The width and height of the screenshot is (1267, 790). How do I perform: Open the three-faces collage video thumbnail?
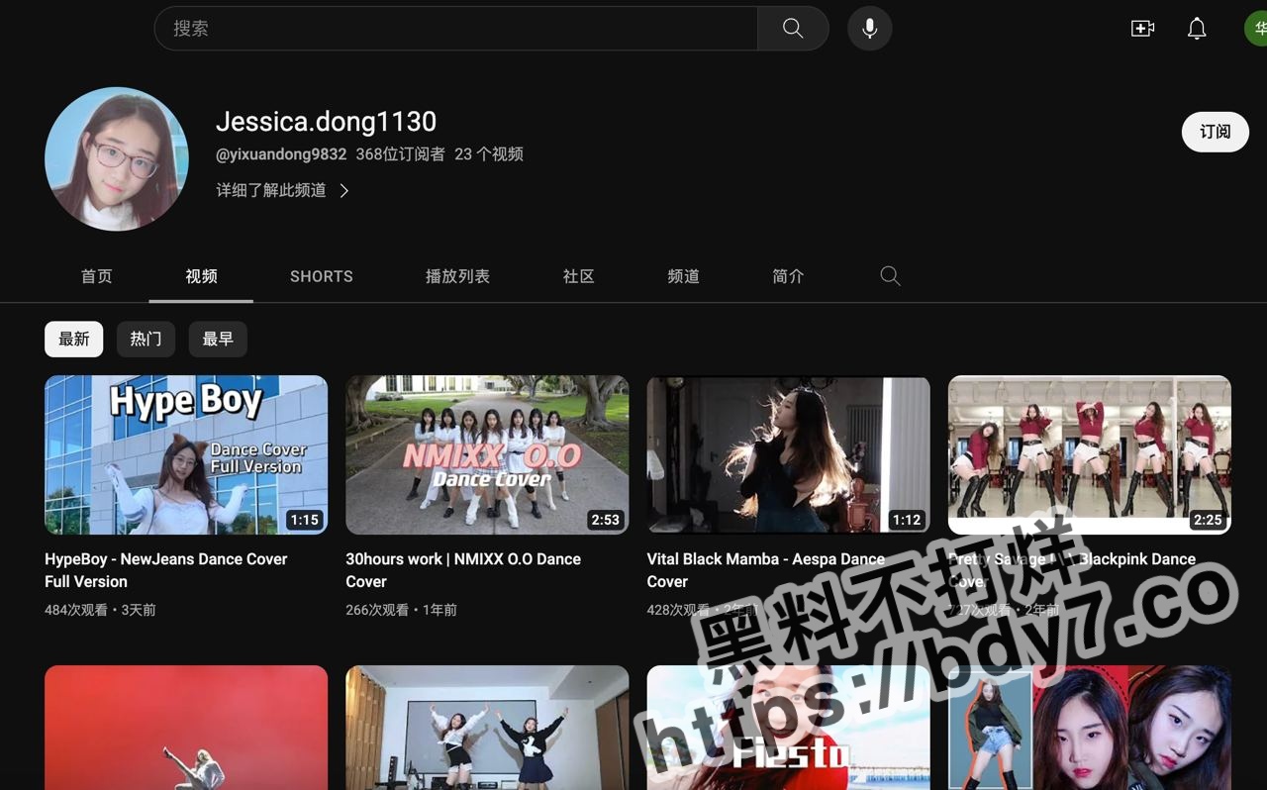1090,728
